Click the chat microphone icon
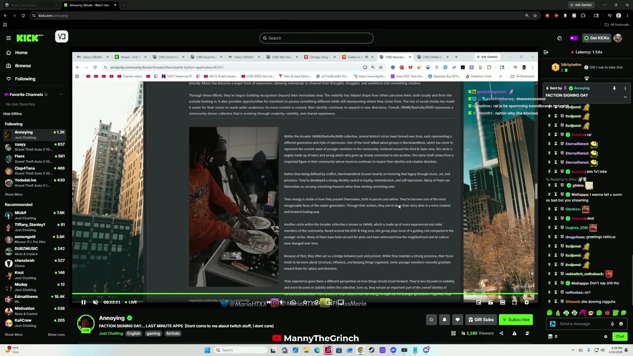 pyautogui.click(x=612, y=324)
